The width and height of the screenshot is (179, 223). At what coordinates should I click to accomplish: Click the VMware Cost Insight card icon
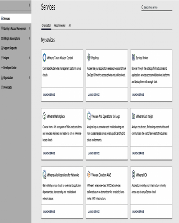pyautogui.click(x=133, y=116)
